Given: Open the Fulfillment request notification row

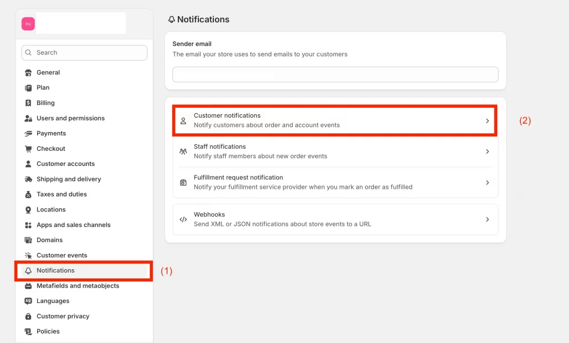Looking at the screenshot, I should [335, 183].
